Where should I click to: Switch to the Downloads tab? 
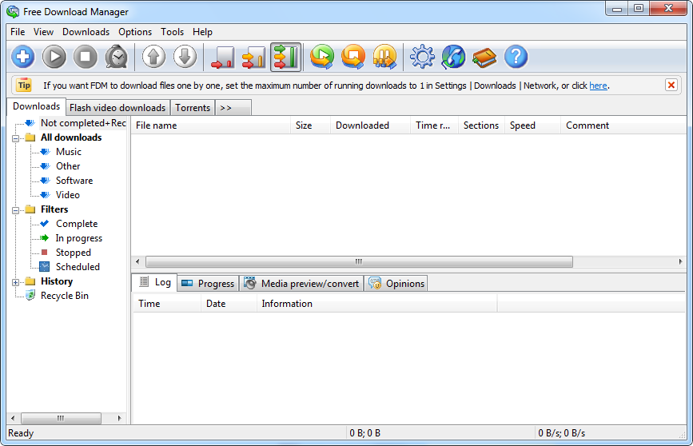36,106
